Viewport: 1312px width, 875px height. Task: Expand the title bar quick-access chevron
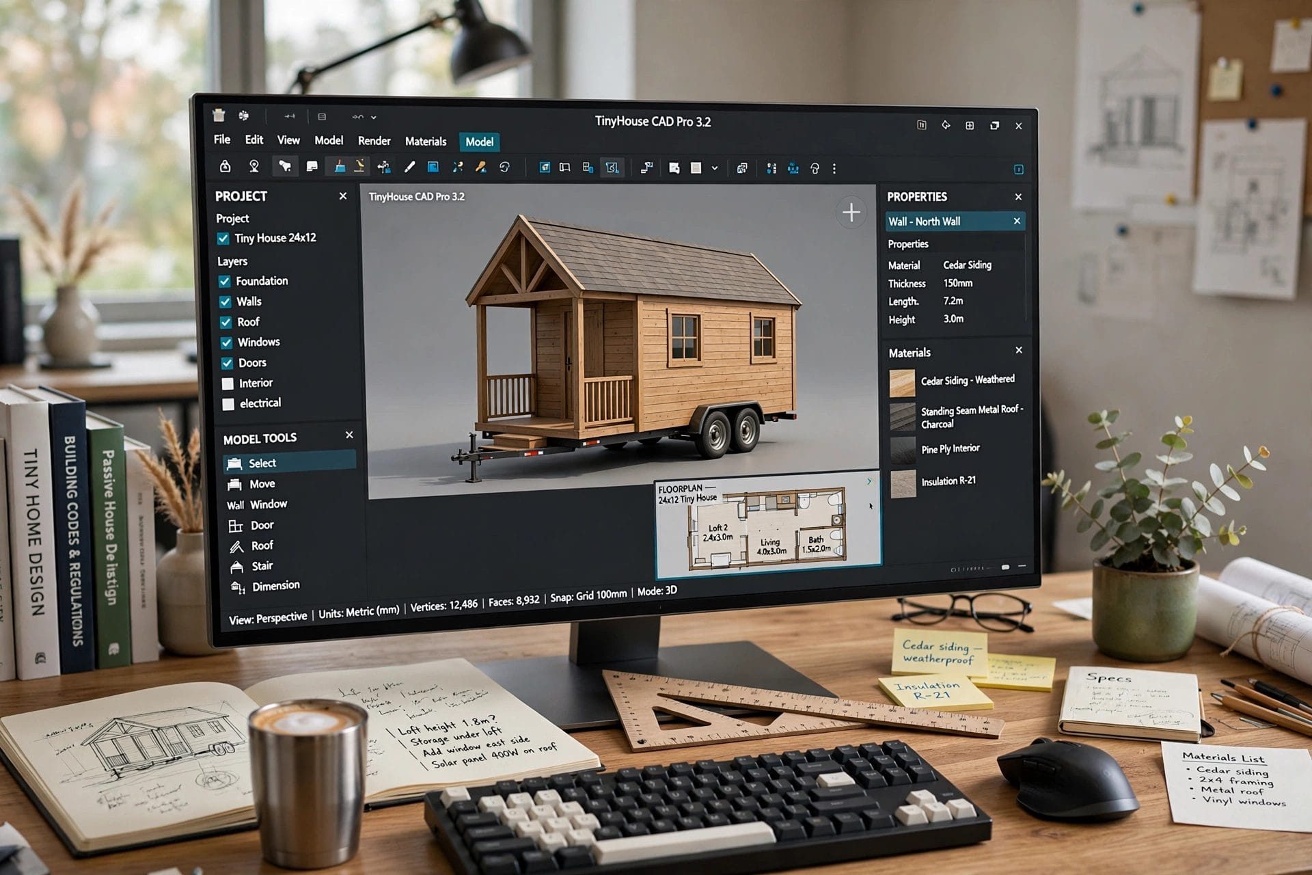(374, 118)
